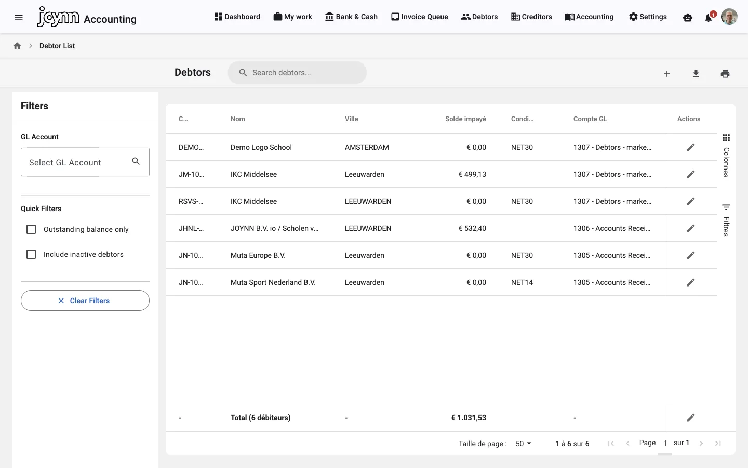
Task: Edit the Muta Sport Nederland B.V. debtor
Action: [691, 282]
